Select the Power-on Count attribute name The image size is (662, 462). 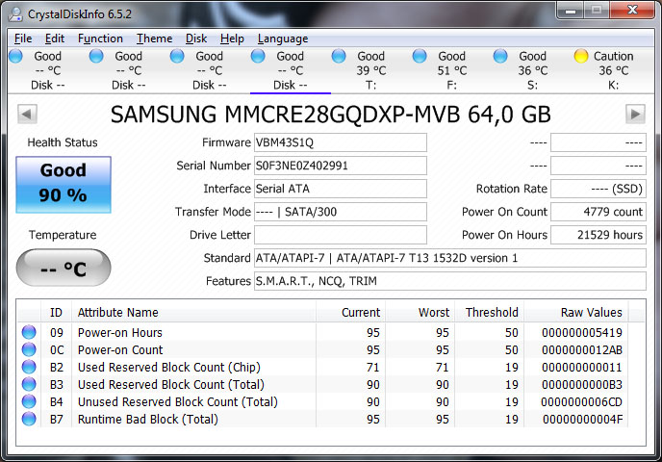coord(120,350)
